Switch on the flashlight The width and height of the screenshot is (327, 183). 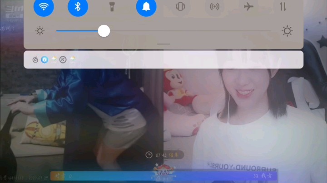(x=112, y=6)
